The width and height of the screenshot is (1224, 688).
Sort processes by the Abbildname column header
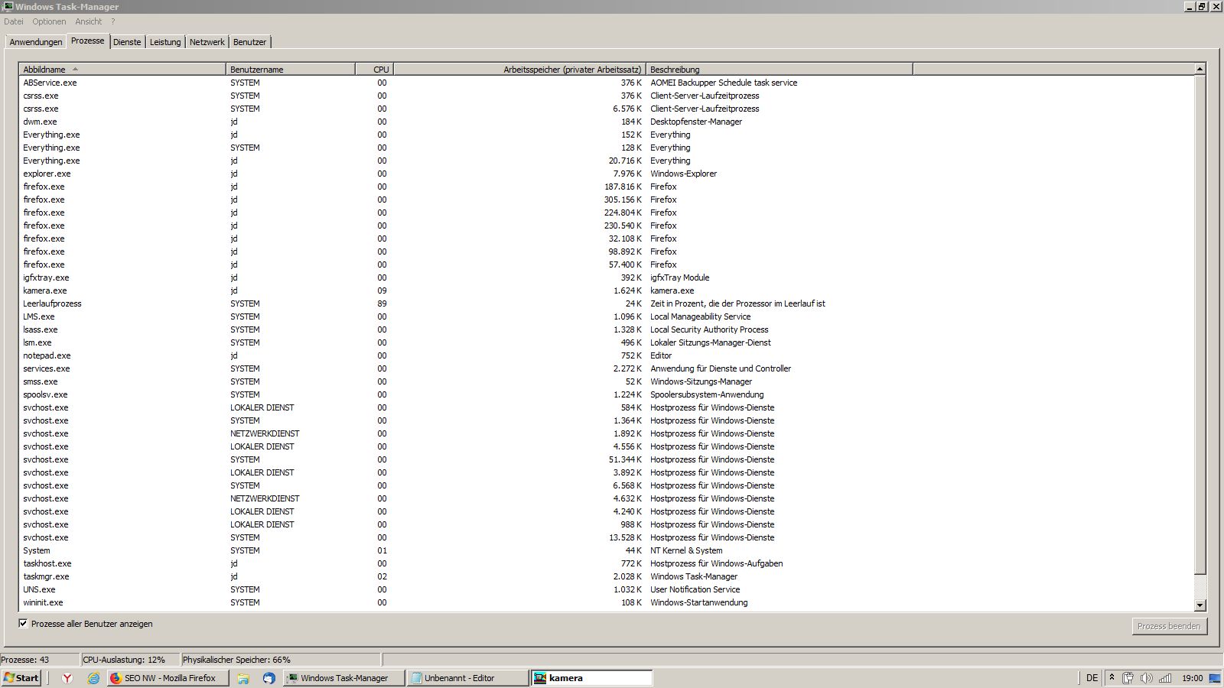pos(122,70)
